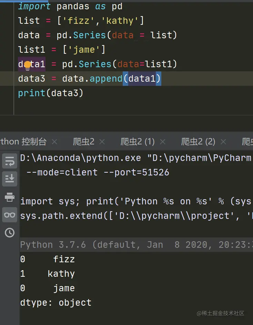Click the import pandas as pd line
The image size is (253, 325).
click(70, 6)
